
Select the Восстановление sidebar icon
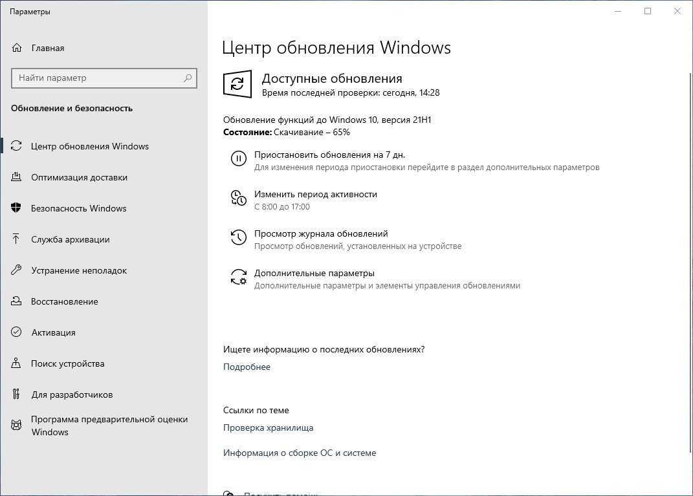coord(17,301)
